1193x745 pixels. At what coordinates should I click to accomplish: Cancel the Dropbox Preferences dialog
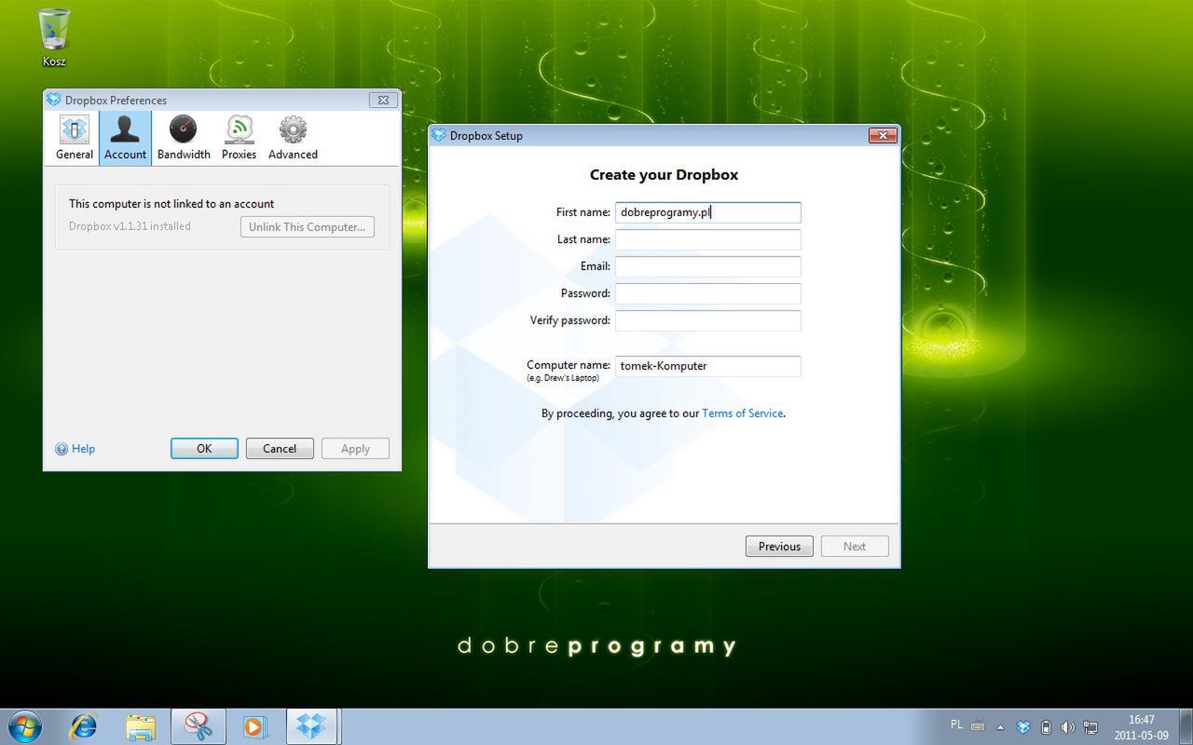280,449
